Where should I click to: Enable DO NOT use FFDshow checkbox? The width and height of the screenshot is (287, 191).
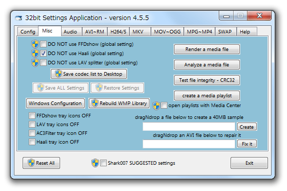[x=43, y=44]
